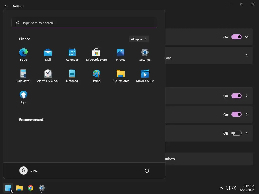This screenshot has width=259, height=194.
Task: Open File Explorer from the taskbar
Action: (x=19, y=188)
